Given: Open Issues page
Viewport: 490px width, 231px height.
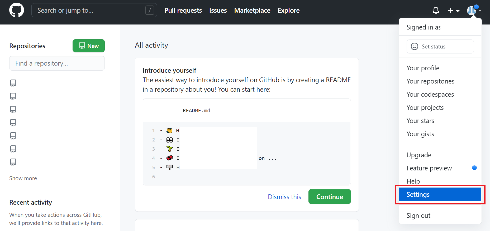Looking at the screenshot, I should (218, 10).
